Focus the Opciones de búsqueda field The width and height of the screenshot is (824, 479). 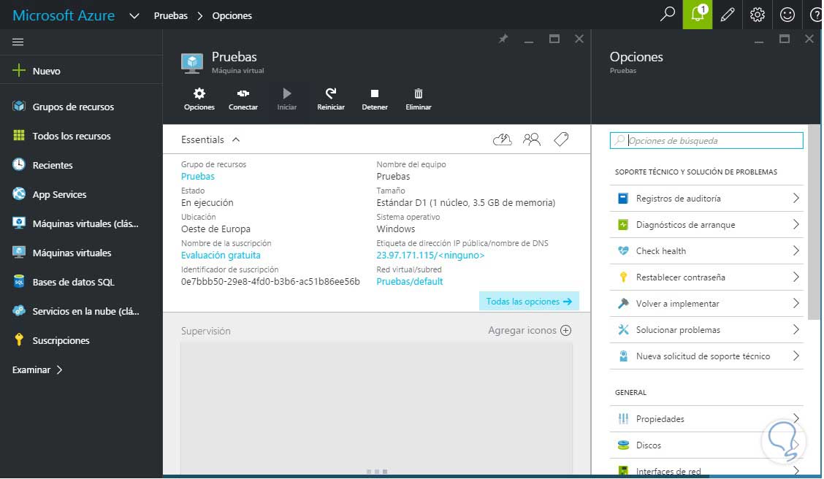point(706,140)
